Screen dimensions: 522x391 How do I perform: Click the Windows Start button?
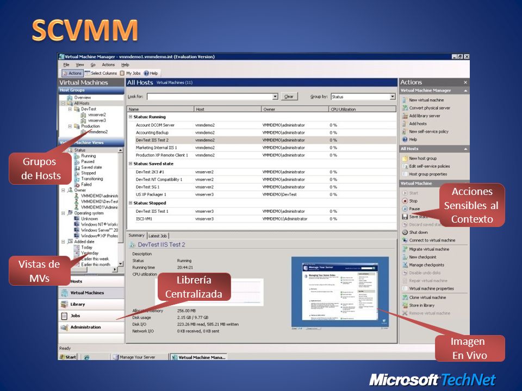click(x=68, y=357)
